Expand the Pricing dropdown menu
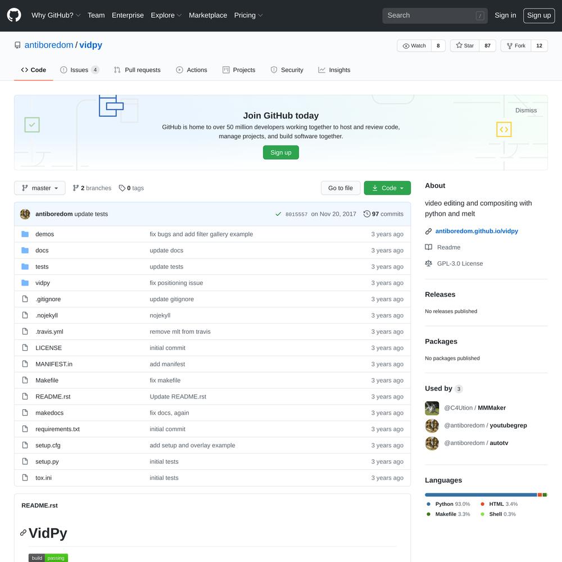This screenshot has width=562, height=562. (x=248, y=15)
